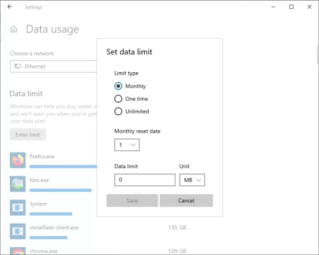Click the fdm.exe usage bar
319x255 pixels.
pyautogui.click(x=60, y=190)
